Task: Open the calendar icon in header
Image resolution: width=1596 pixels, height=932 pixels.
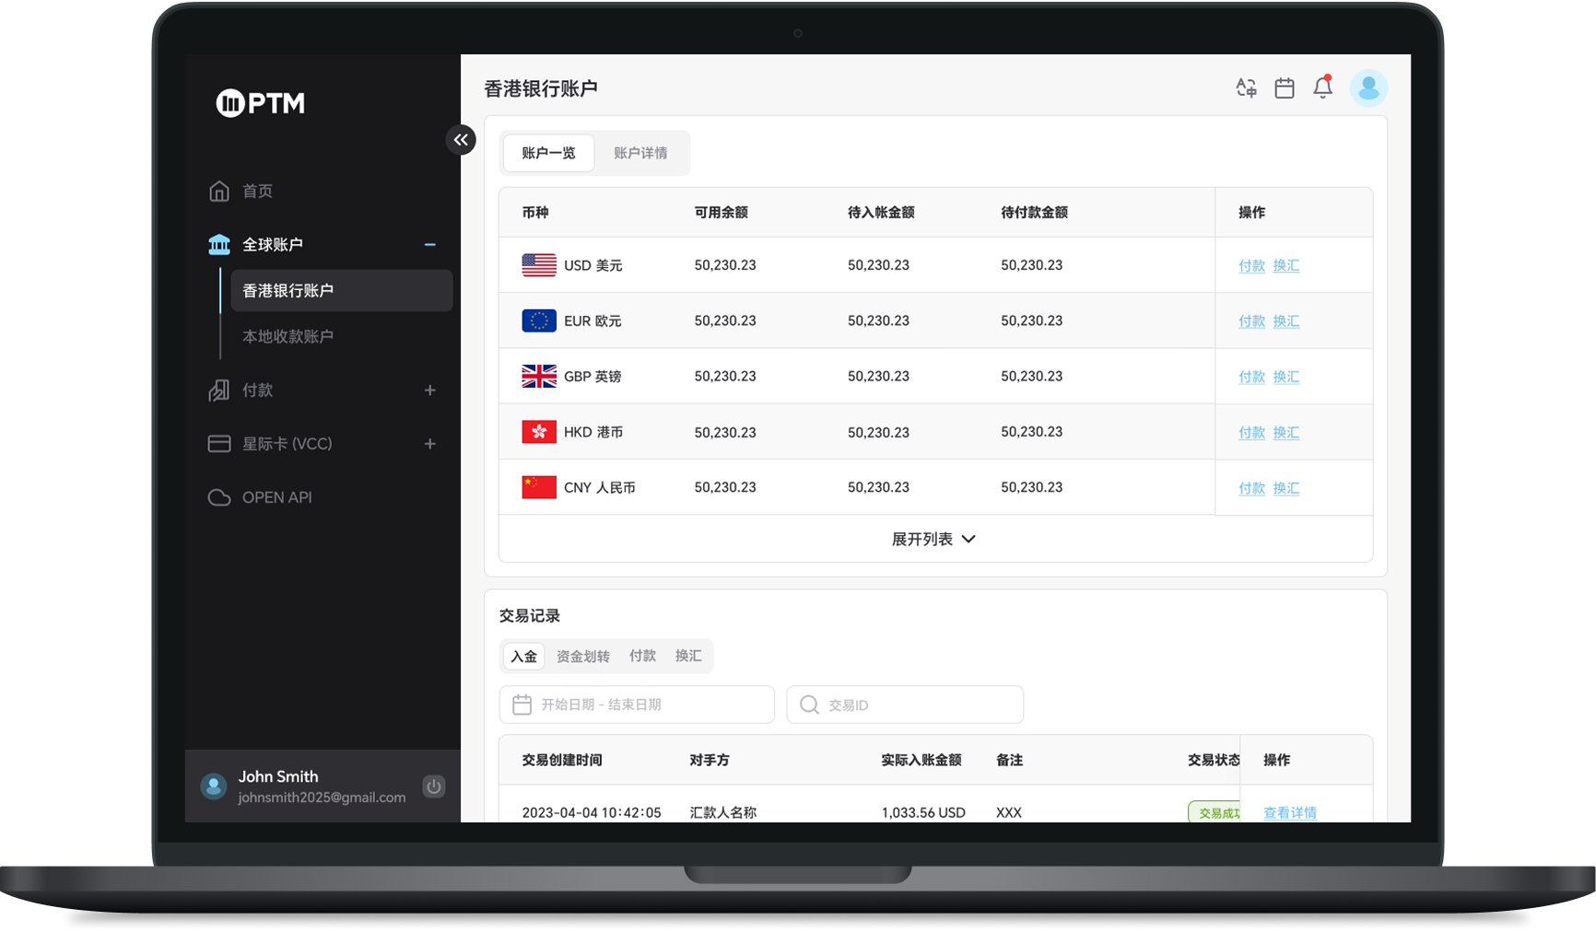Action: [x=1284, y=88]
